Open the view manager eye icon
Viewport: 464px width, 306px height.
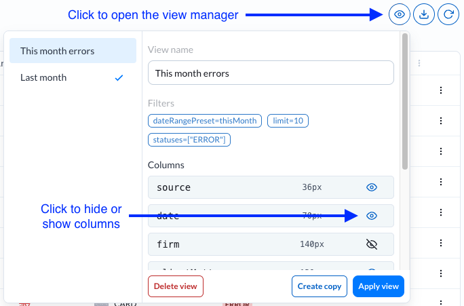pyautogui.click(x=400, y=14)
